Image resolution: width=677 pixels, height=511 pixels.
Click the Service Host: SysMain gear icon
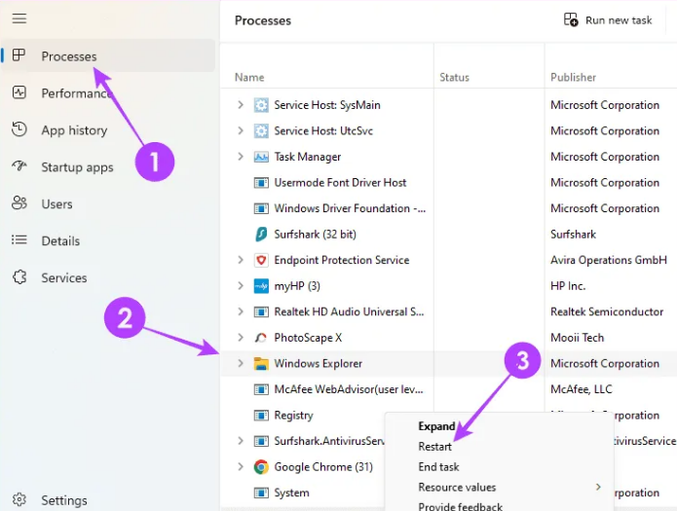[261, 105]
